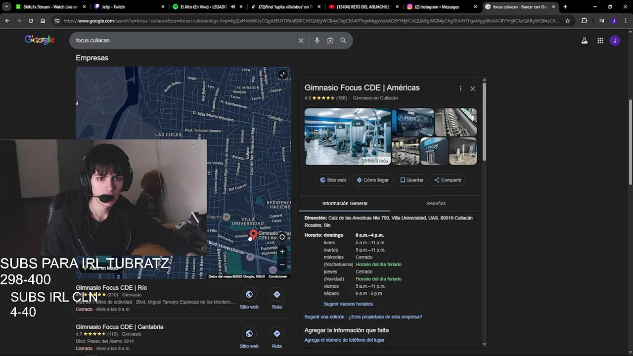The image size is (633, 356).
Task: Open Navidad Horario del día feriado link
Action: click(378, 279)
